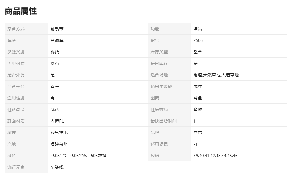Click the 人造PU upper material value
This screenshot has width=287, height=175.
pos(57,121)
